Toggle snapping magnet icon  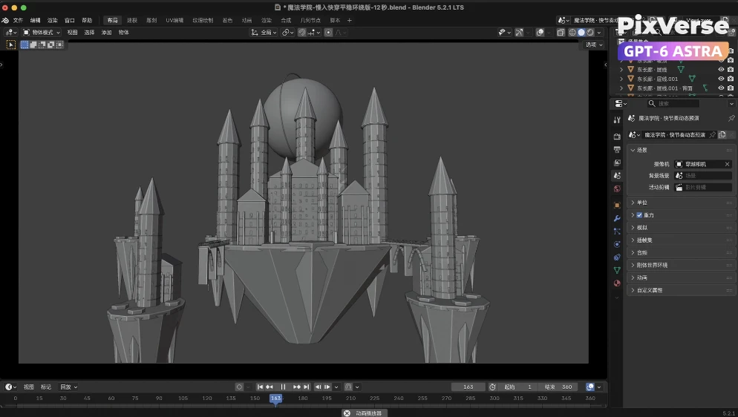point(301,33)
